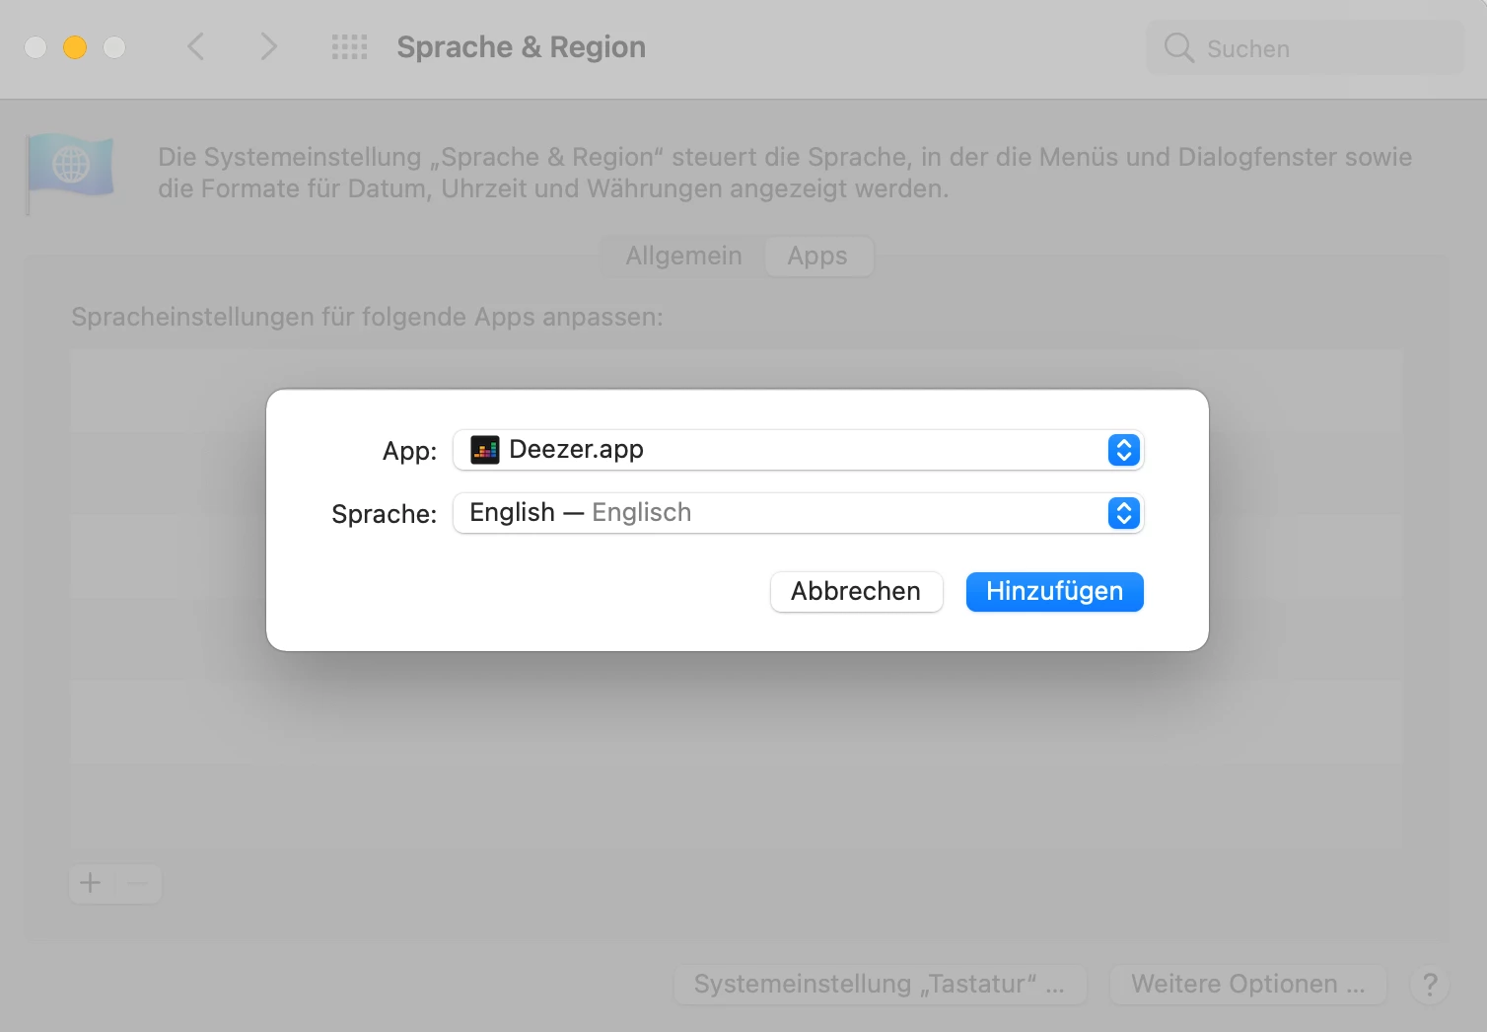
Task: Click the magnifying glass search icon
Action: (1178, 47)
